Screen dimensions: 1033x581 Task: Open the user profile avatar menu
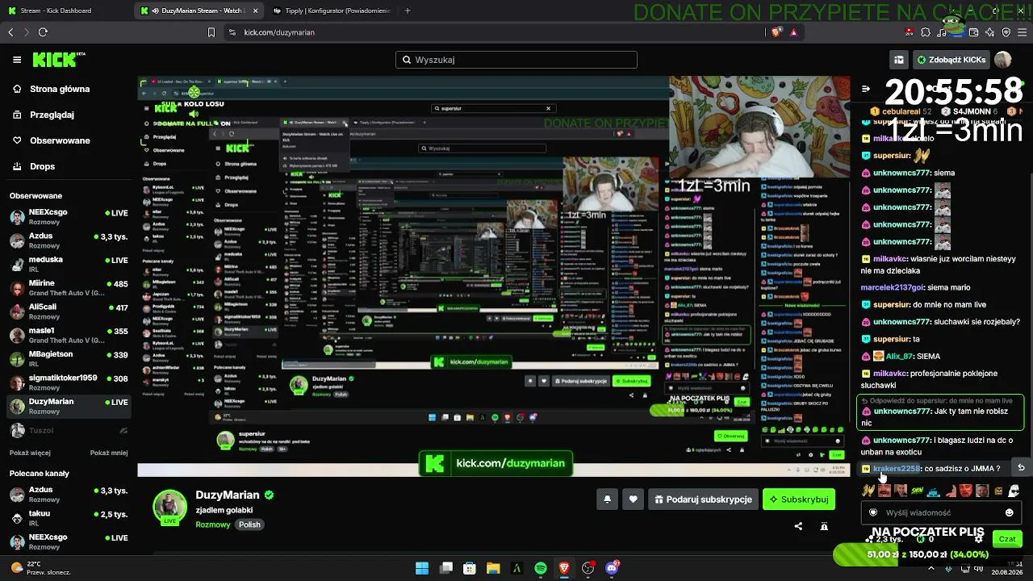[1003, 60]
